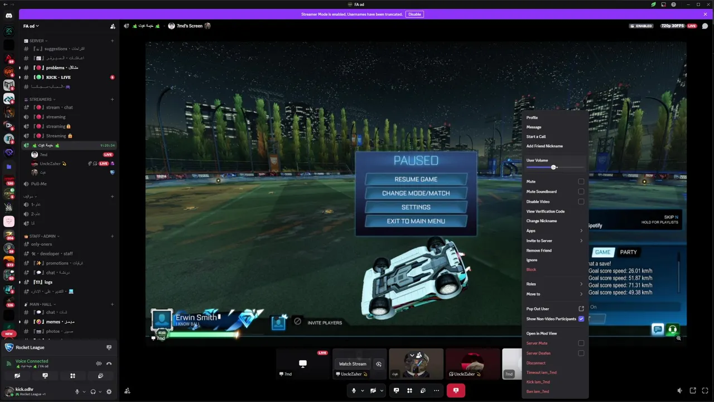Viewport: 714px width, 402px height.
Task: Toggle noise suppression waveform icon
Action: pyautogui.click(x=99, y=363)
